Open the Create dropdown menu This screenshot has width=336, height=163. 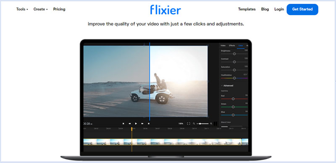40,9
